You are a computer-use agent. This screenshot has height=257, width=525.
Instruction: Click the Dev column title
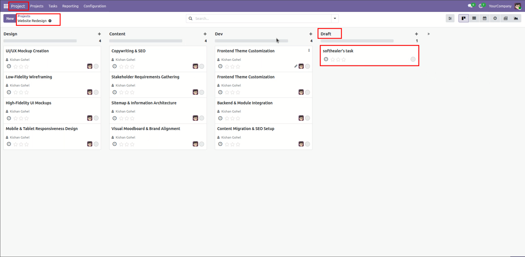pos(219,34)
